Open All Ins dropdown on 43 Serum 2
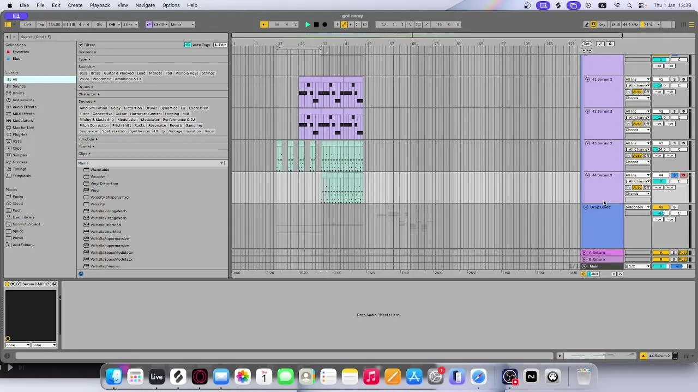The width and height of the screenshot is (698, 392). (637, 143)
